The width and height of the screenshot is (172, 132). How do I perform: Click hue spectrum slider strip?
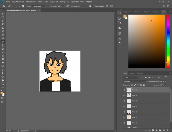tap(168, 41)
